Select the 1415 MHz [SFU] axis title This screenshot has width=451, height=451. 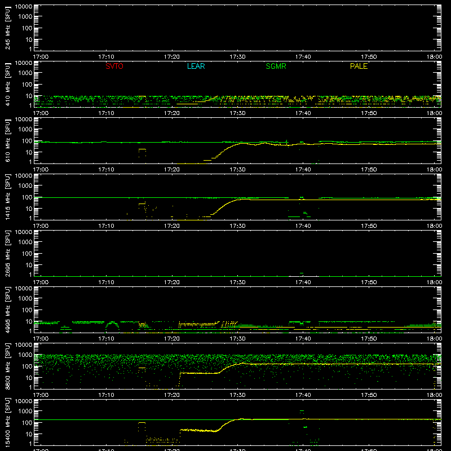click(8, 197)
